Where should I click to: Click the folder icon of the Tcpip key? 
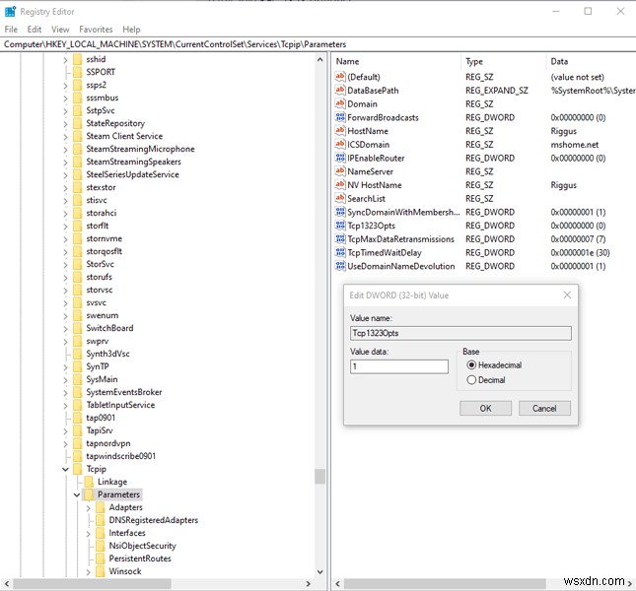pos(78,469)
